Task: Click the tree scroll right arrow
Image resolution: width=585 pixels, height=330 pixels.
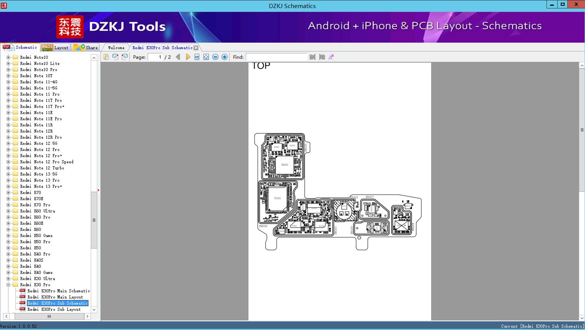Action: (x=87, y=316)
